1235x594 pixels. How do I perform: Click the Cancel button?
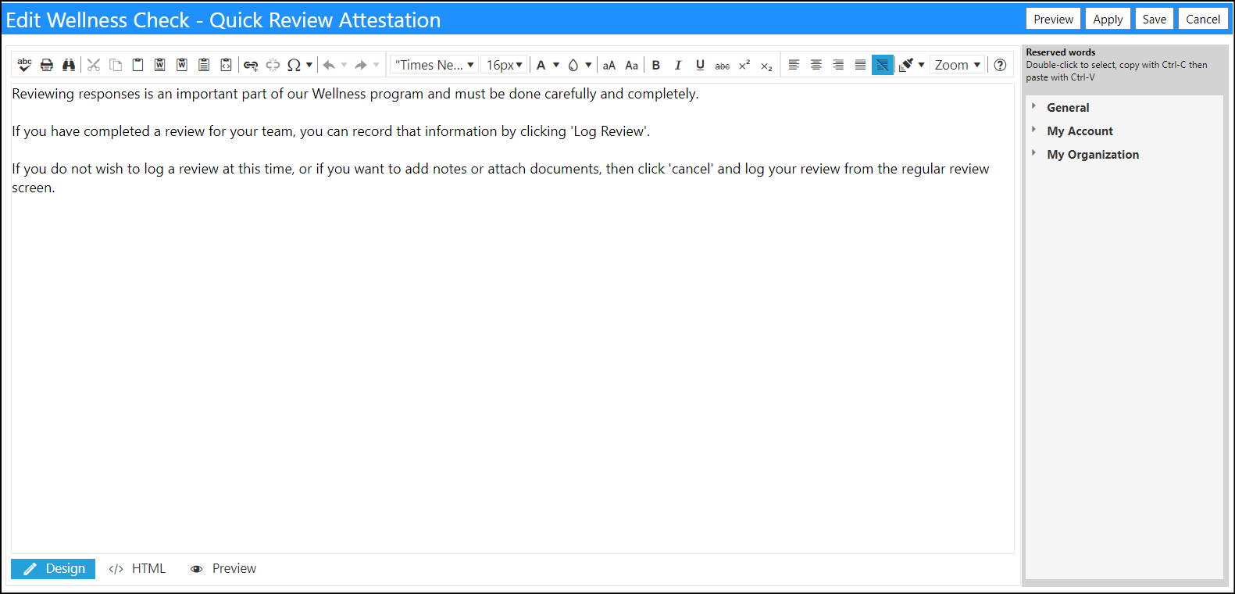coord(1203,20)
